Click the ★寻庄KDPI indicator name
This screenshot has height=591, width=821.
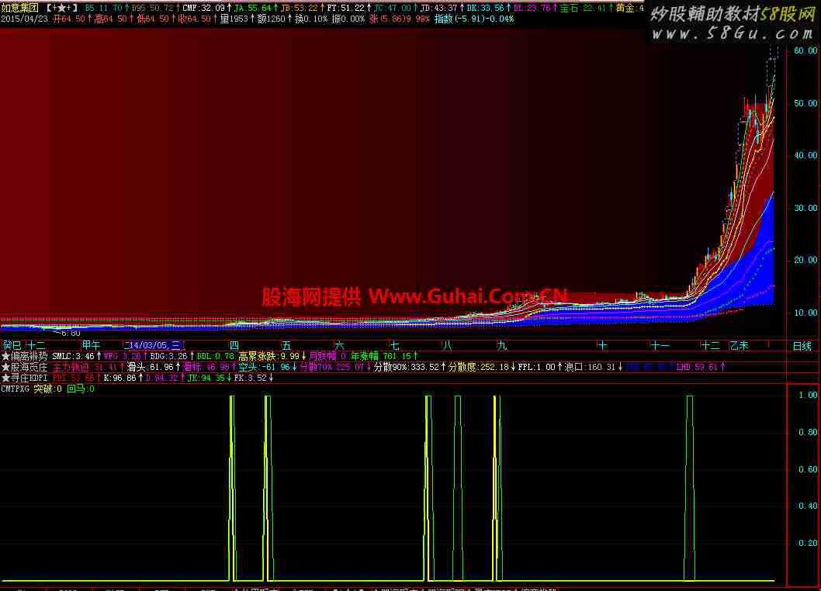(x=24, y=378)
